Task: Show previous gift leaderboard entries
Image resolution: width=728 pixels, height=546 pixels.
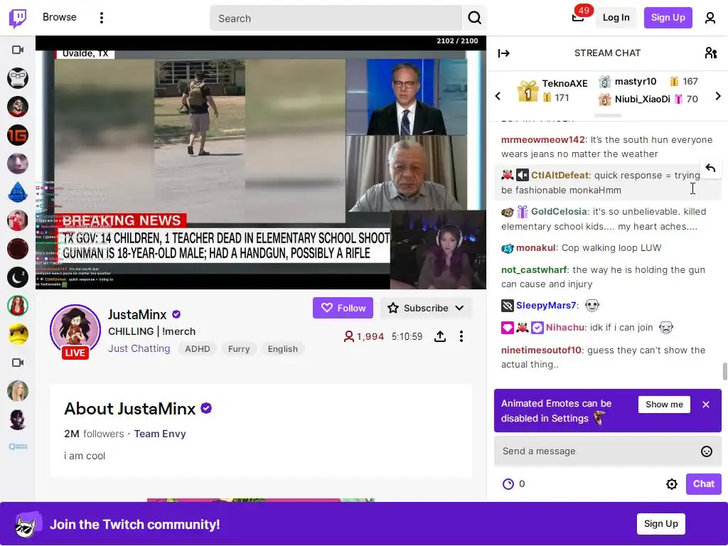Action: (x=498, y=96)
